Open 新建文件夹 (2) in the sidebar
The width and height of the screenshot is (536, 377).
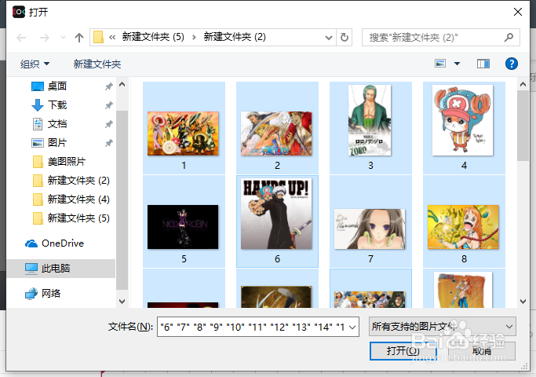coord(78,181)
